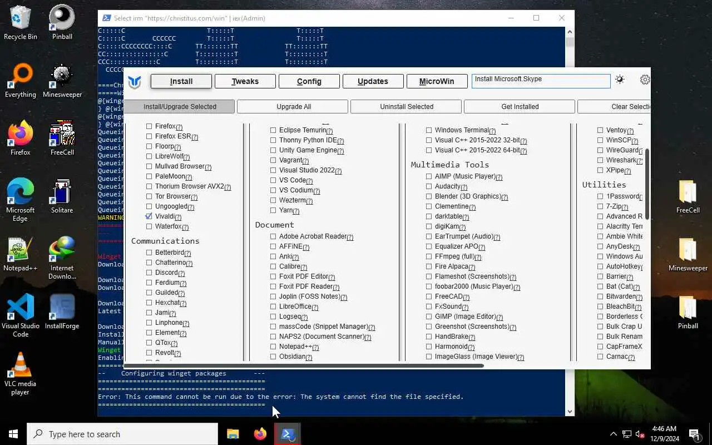712x445 pixels.
Task: Check the VS Code checkbox
Action: point(273,180)
